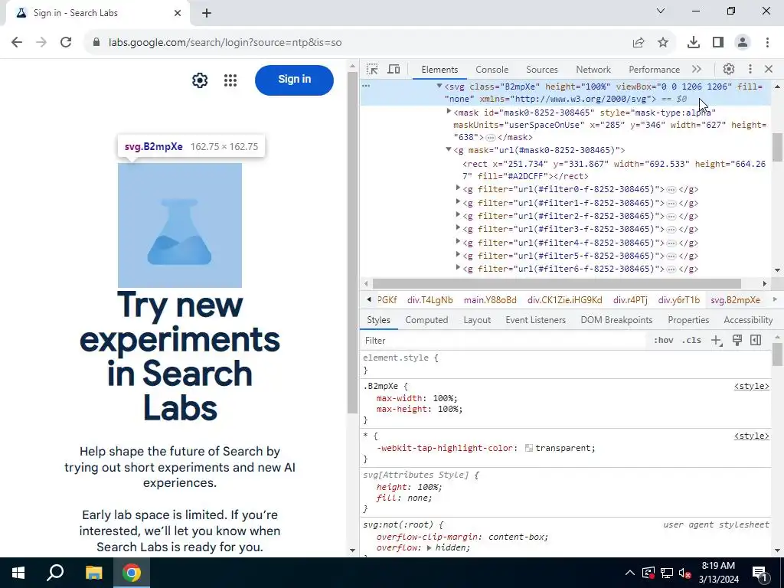Open the DOM Breakpoints pane tab

[x=616, y=320]
